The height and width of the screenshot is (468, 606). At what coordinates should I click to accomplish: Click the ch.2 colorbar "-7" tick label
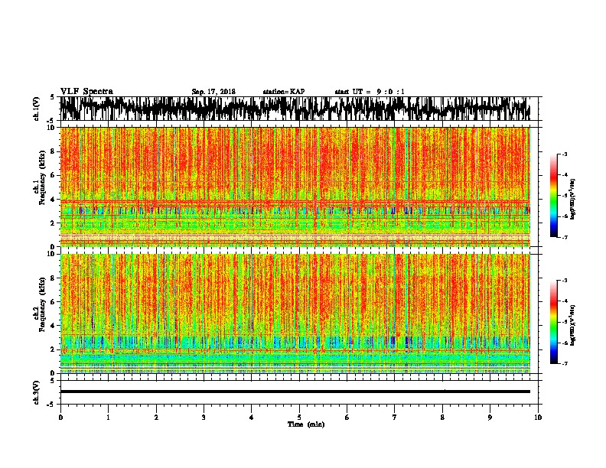coord(565,363)
